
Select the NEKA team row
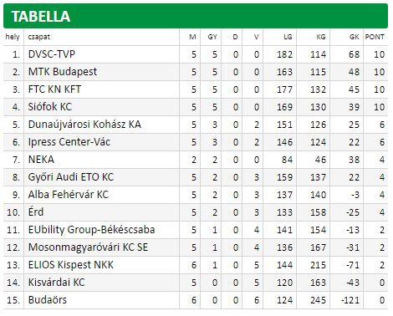[196, 160]
